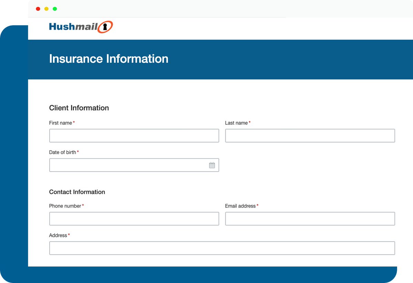
Task: Click the red close window button
Action: 38,9
